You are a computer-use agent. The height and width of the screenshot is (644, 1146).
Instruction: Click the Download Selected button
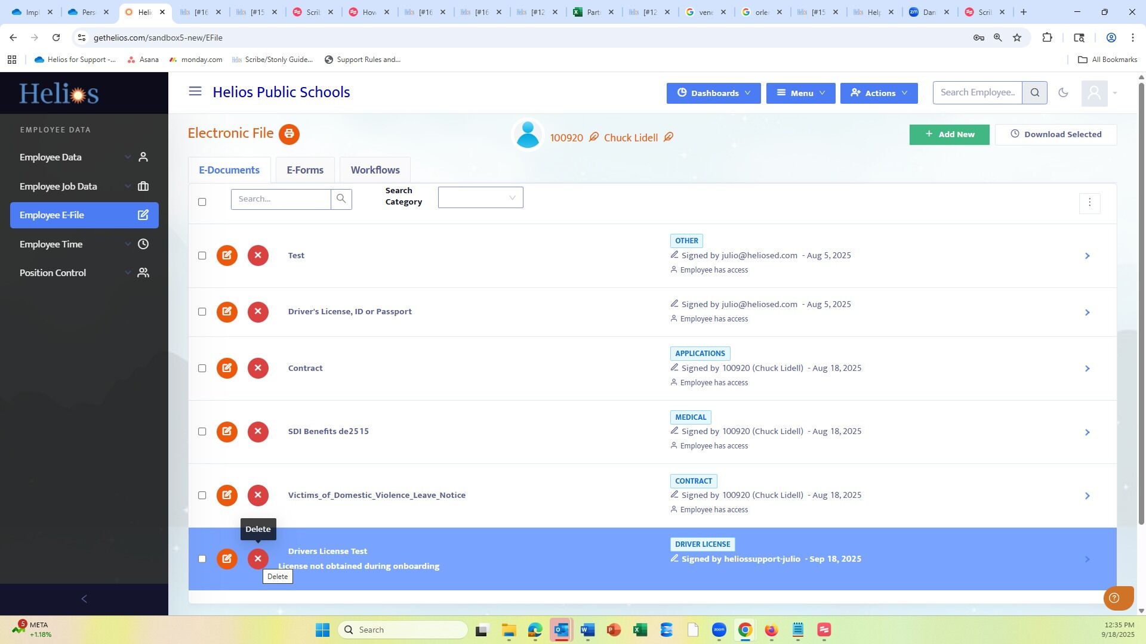(1055, 134)
